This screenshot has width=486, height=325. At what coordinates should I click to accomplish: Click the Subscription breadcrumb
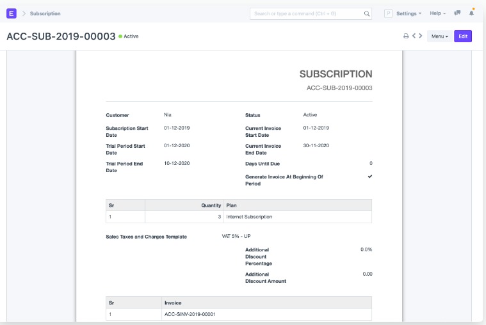(45, 13)
